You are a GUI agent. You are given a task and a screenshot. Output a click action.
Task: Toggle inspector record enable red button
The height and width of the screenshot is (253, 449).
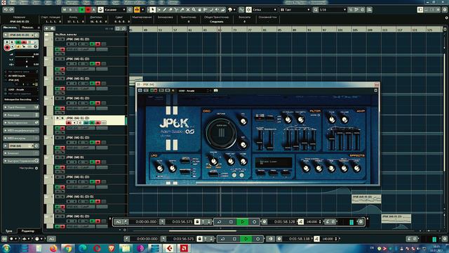[7, 47]
